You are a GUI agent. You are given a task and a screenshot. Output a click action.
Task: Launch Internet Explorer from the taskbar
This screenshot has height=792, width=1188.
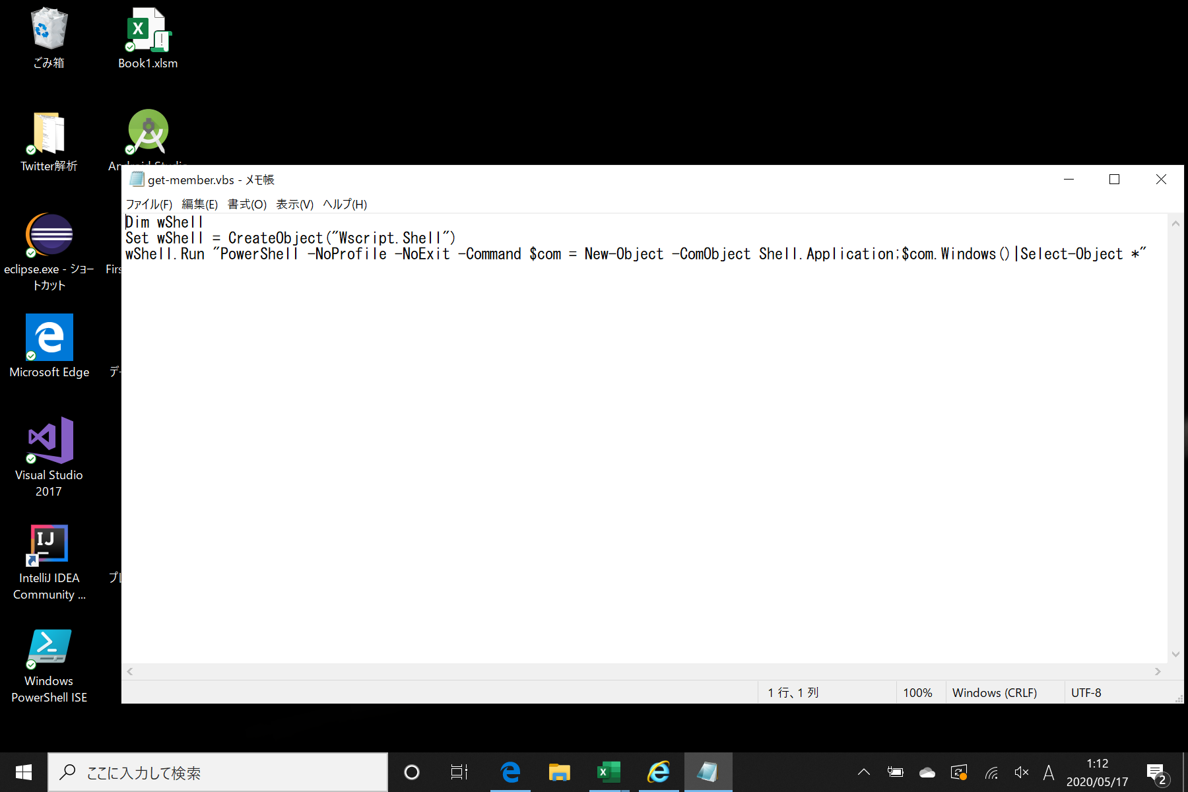coord(657,772)
